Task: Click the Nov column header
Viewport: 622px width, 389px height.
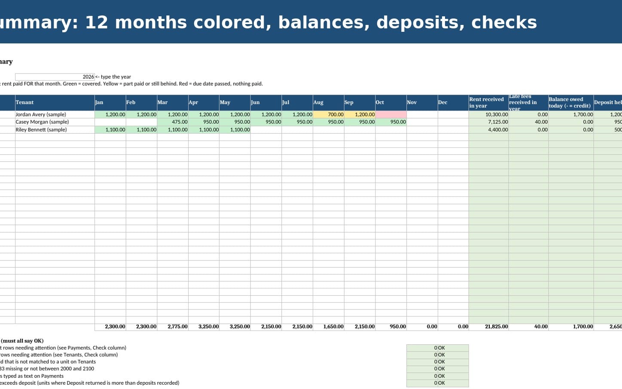Action: click(422, 103)
